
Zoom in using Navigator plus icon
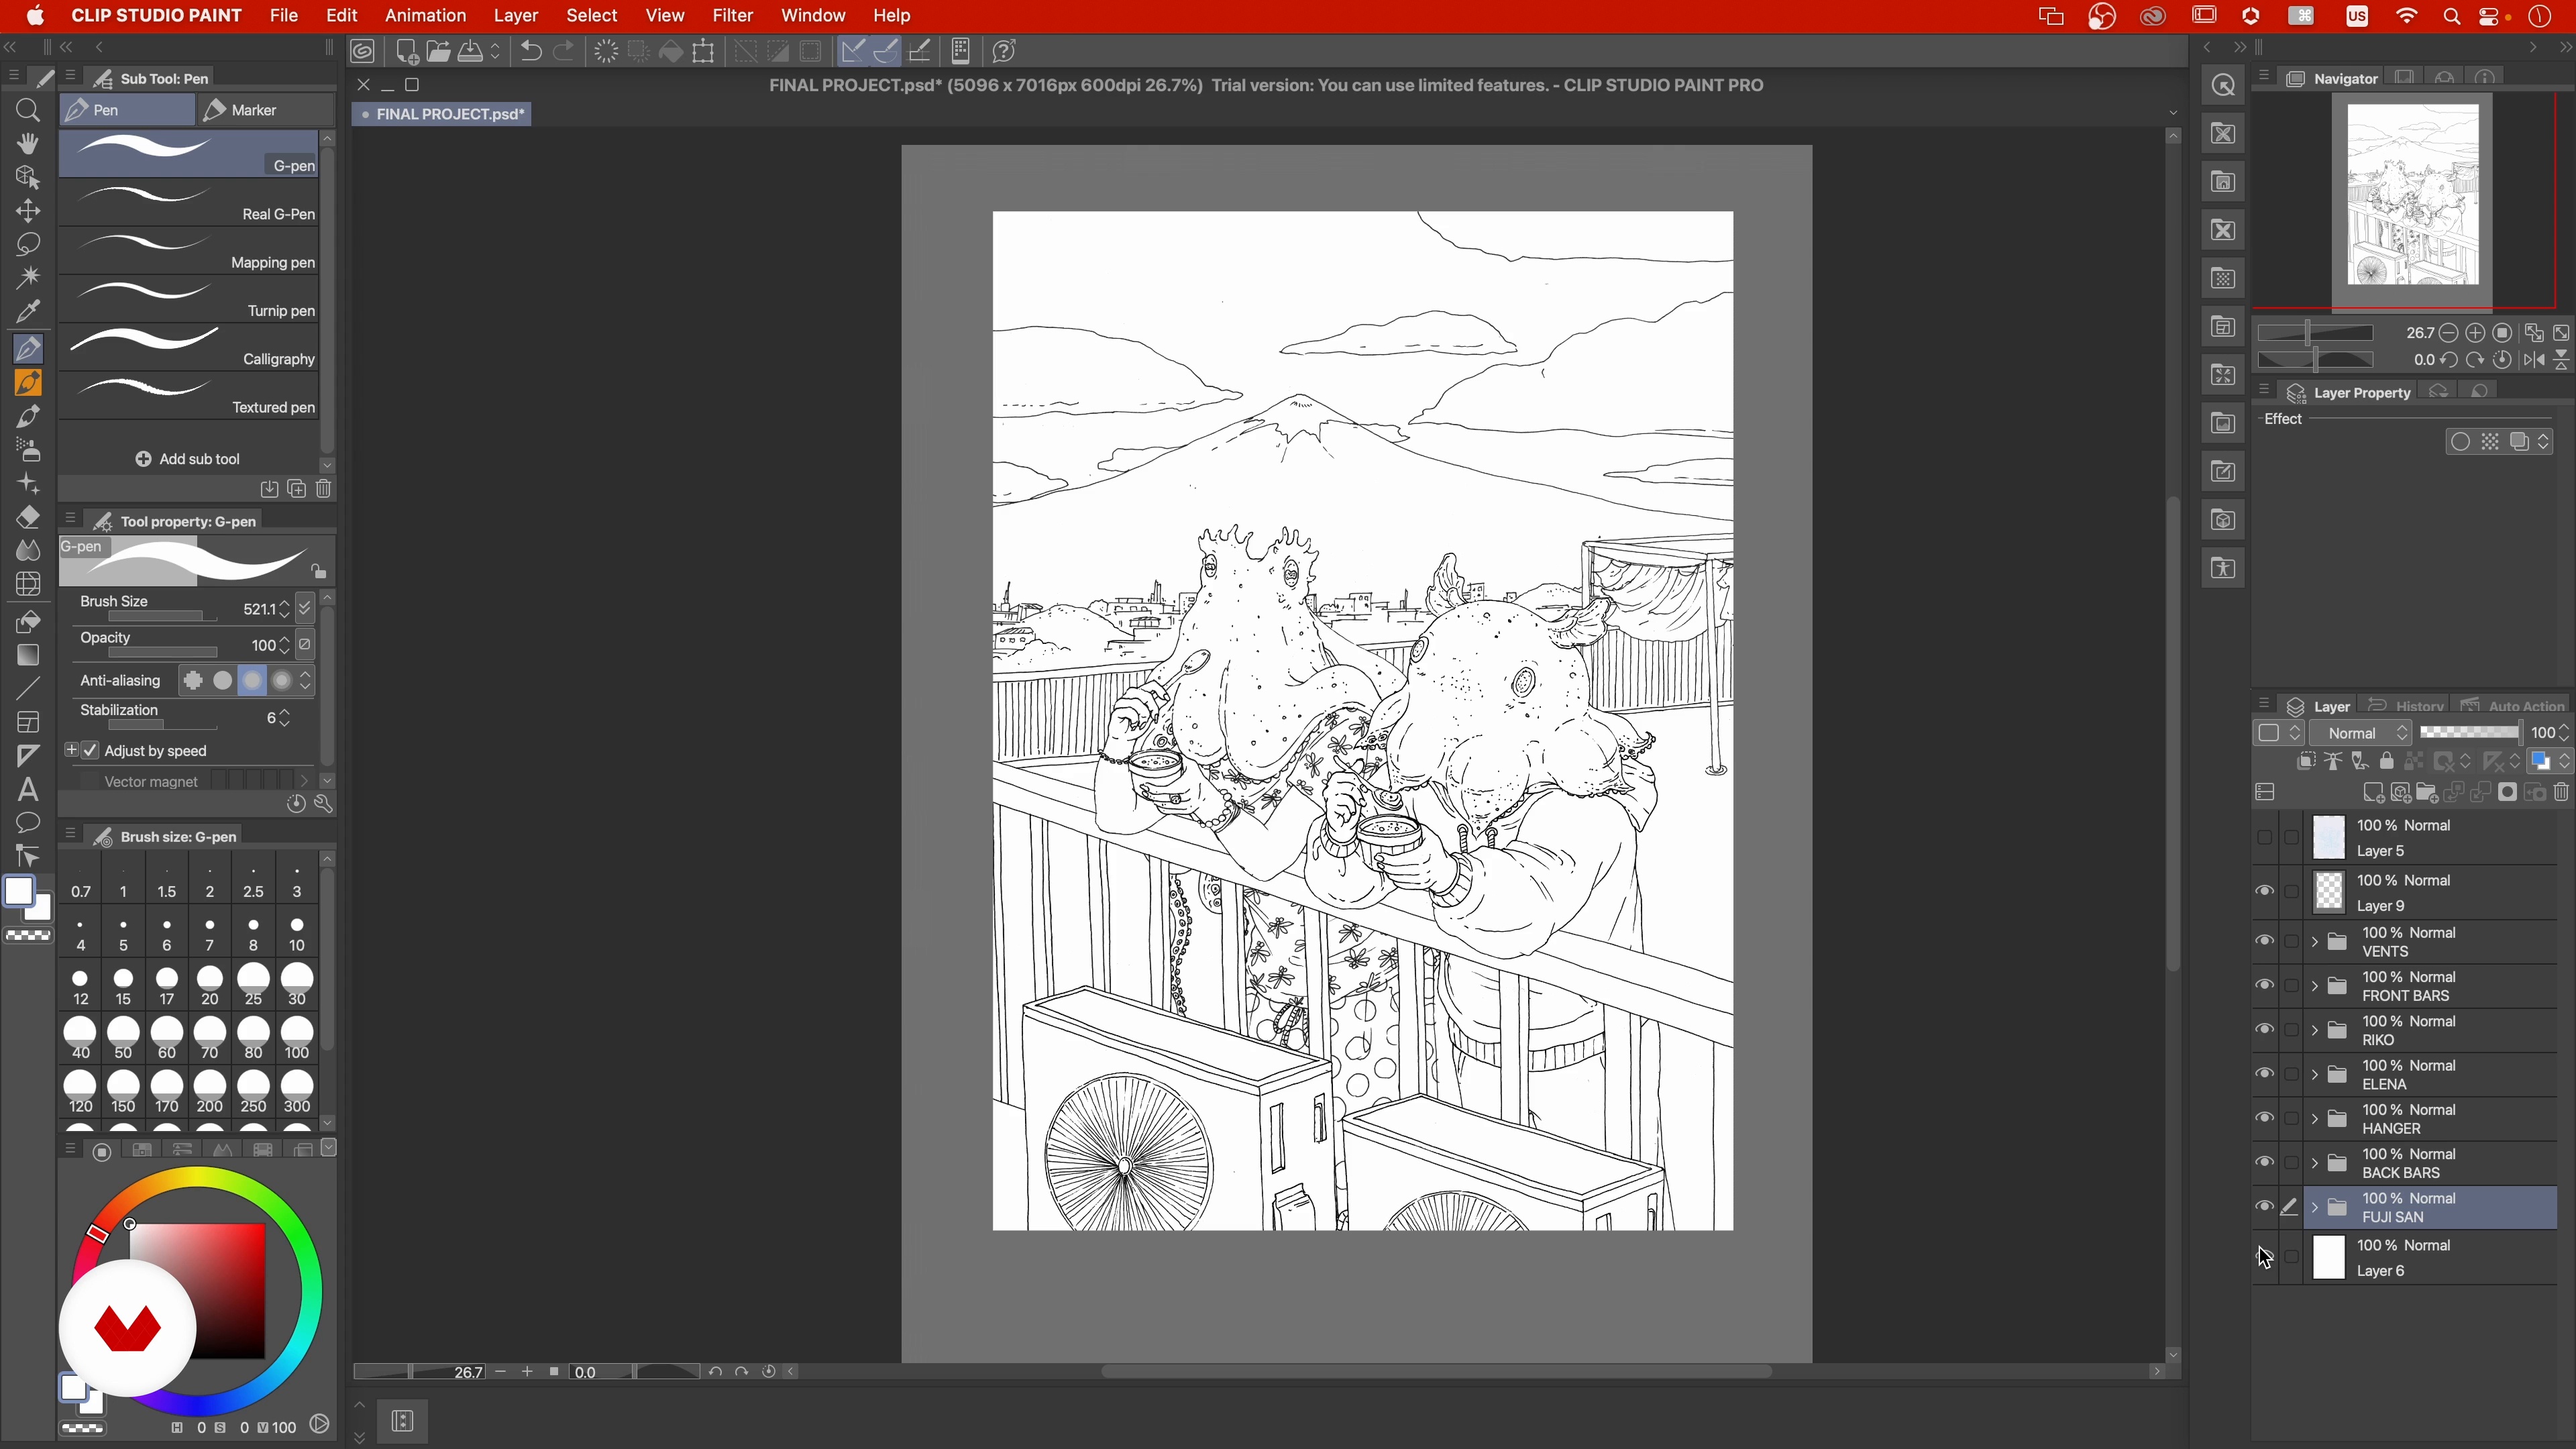(2475, 333)
